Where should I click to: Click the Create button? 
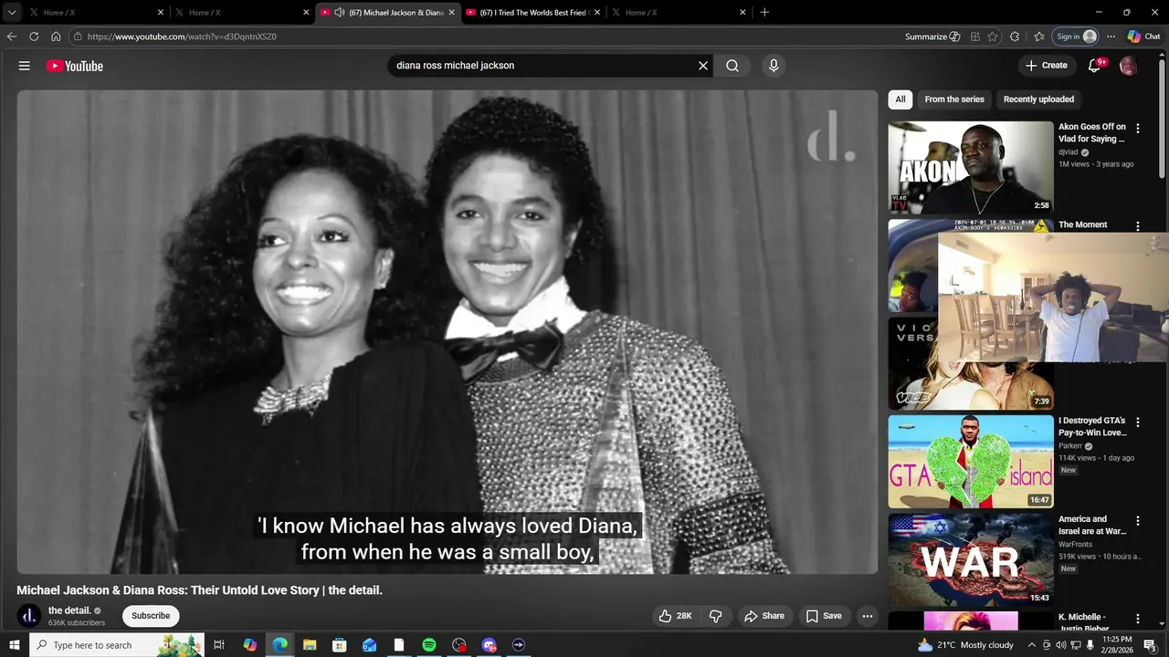(1047, 66)
